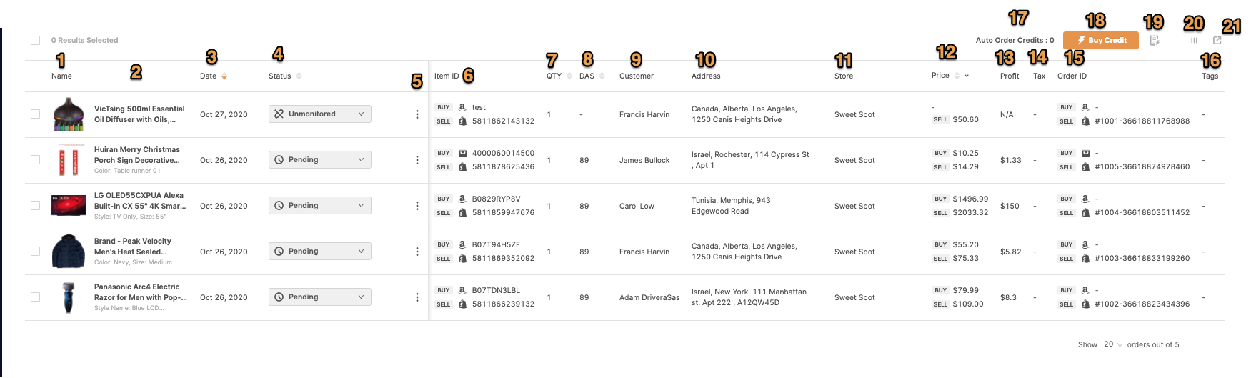The width and height of the screenshot is (1251, 378).
Task: Open Pending status dropdown for Peak Velocity jacket
Action: [320, 252]
